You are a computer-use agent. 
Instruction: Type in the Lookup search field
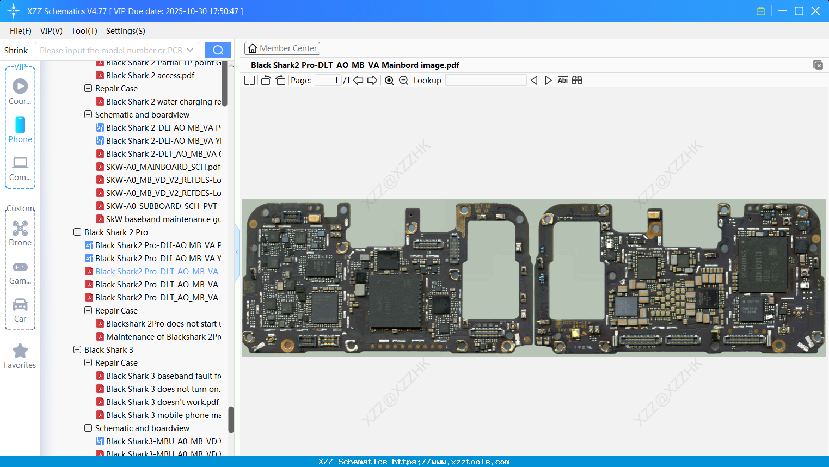click(x=486, y=80)
